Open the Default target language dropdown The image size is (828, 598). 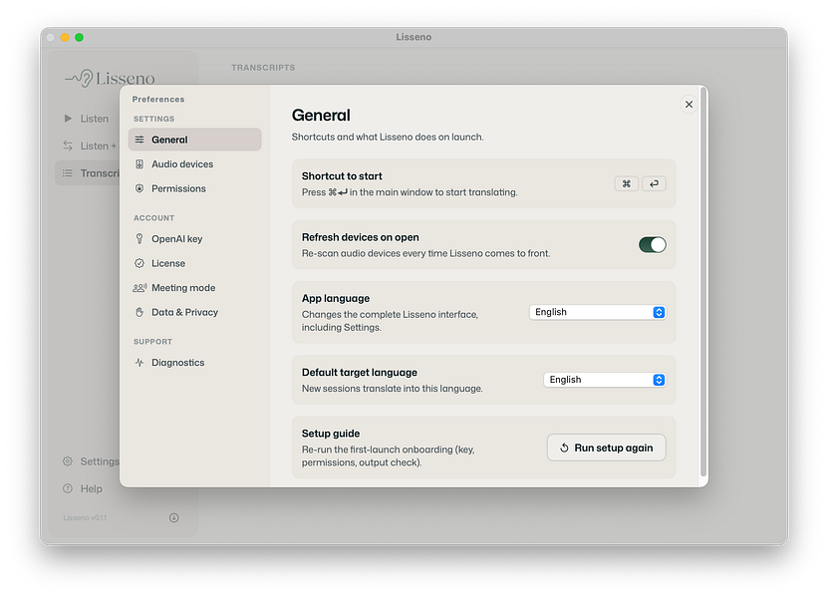(x=605, y=380)
